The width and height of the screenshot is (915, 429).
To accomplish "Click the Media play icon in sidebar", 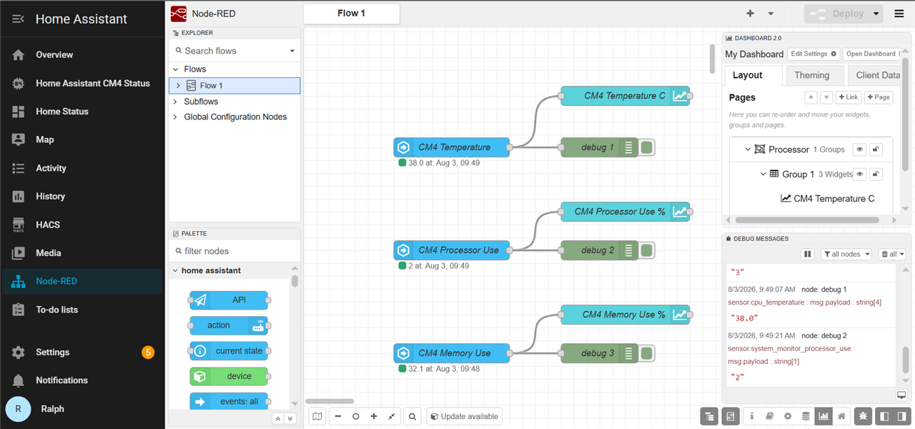I will pos(19,253).
